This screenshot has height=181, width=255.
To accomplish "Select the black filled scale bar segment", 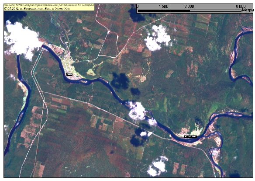I will [x=164, y=11].
